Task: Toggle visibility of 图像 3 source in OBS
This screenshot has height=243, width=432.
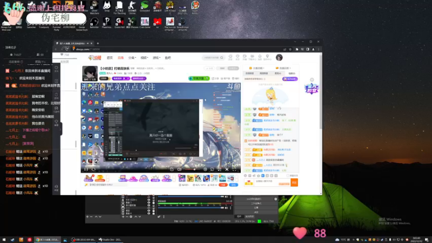Action: point(149,202)
